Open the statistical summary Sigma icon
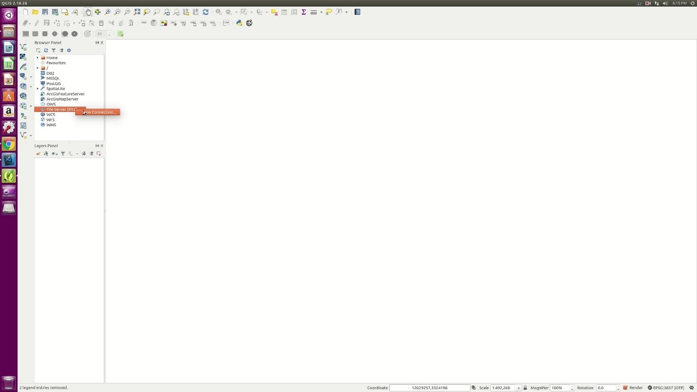 click(303, 12)
